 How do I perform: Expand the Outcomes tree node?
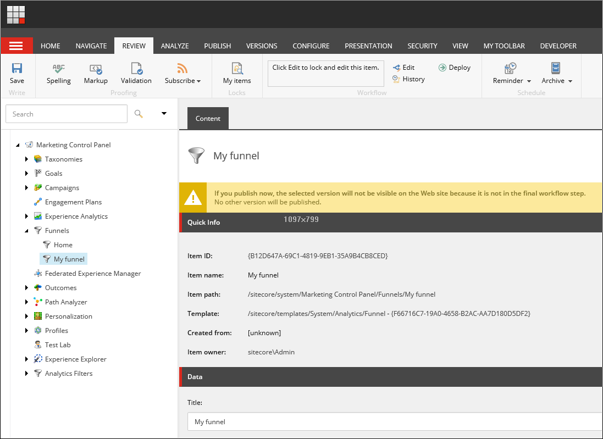[x=26, y=287]
